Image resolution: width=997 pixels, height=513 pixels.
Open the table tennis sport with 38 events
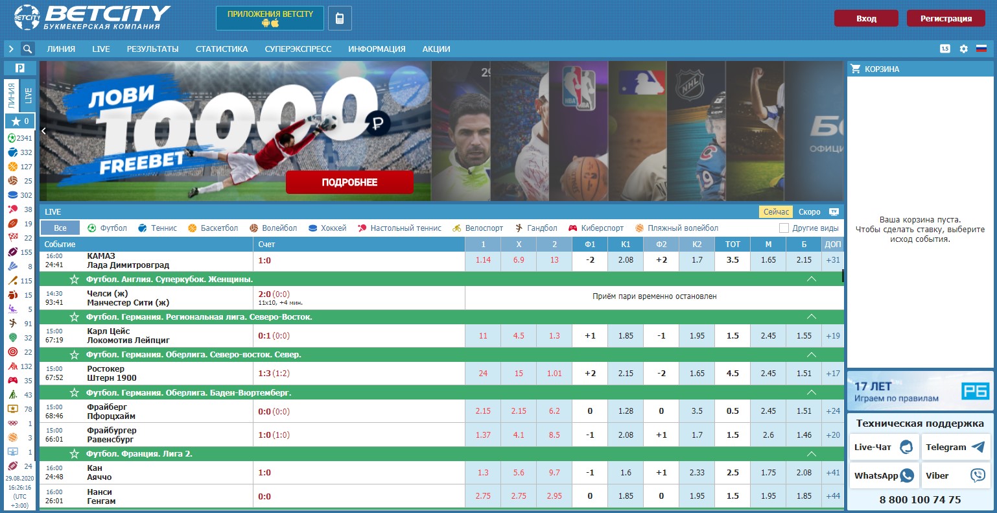coord(19,209)
